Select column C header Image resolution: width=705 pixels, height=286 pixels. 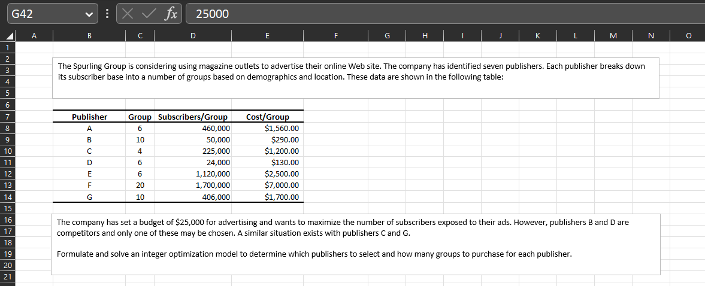(x=140, y=36)
